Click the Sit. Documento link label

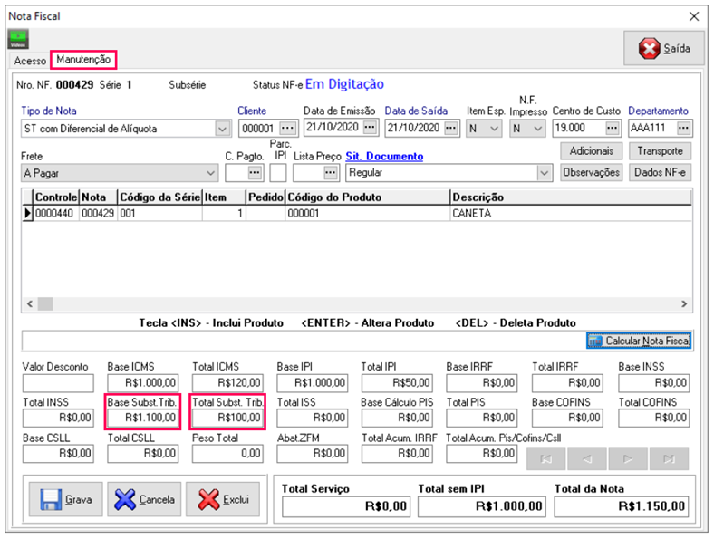tap(384, 157)
